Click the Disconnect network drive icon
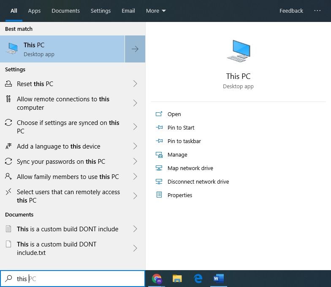Image resolution: width=331 pixels, height=287 pixels. [159, 181]
